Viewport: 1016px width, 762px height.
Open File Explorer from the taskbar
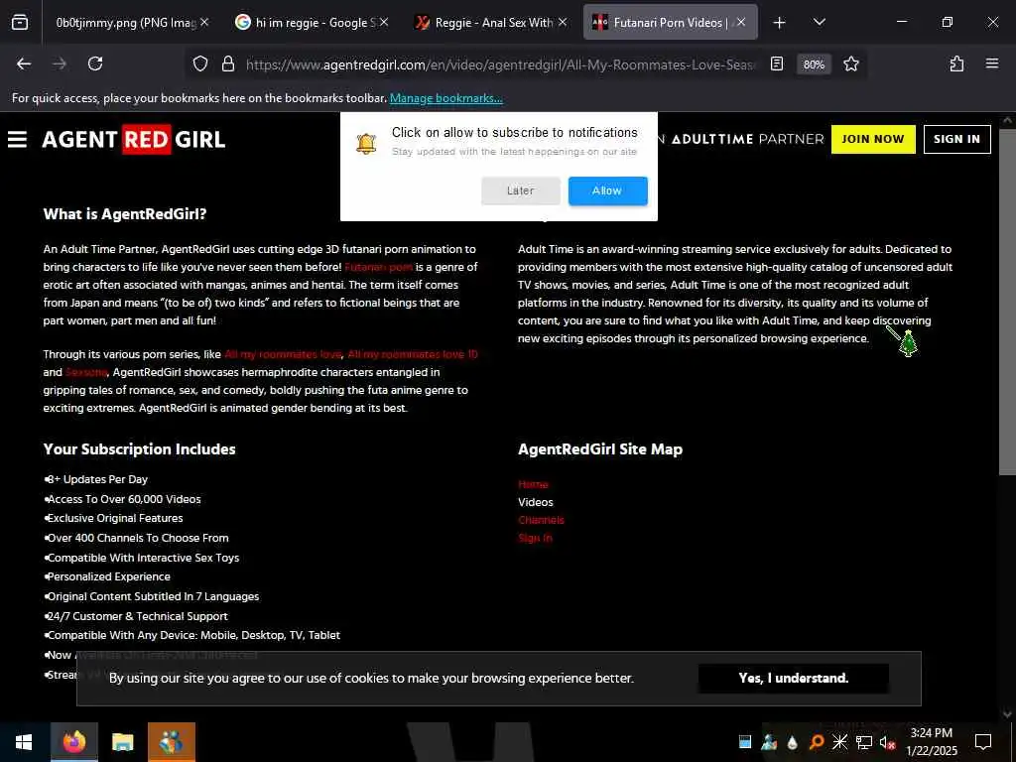[x=122, y=742]
